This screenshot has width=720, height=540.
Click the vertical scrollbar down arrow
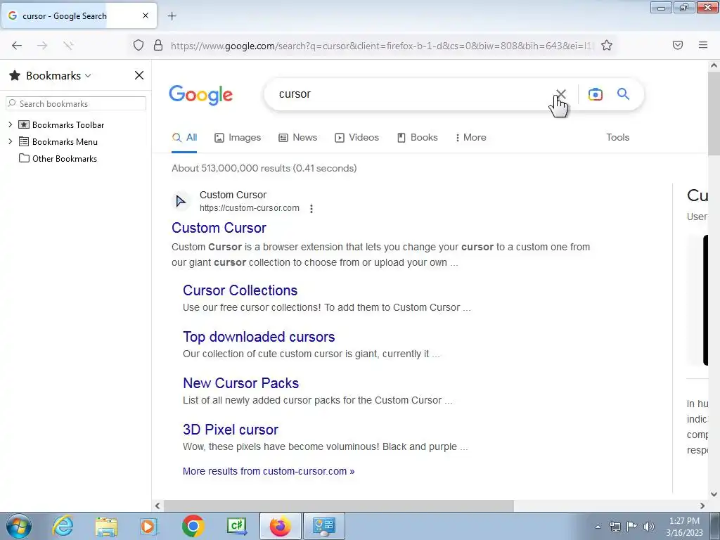pyautogui.click(x=714, y=494)
